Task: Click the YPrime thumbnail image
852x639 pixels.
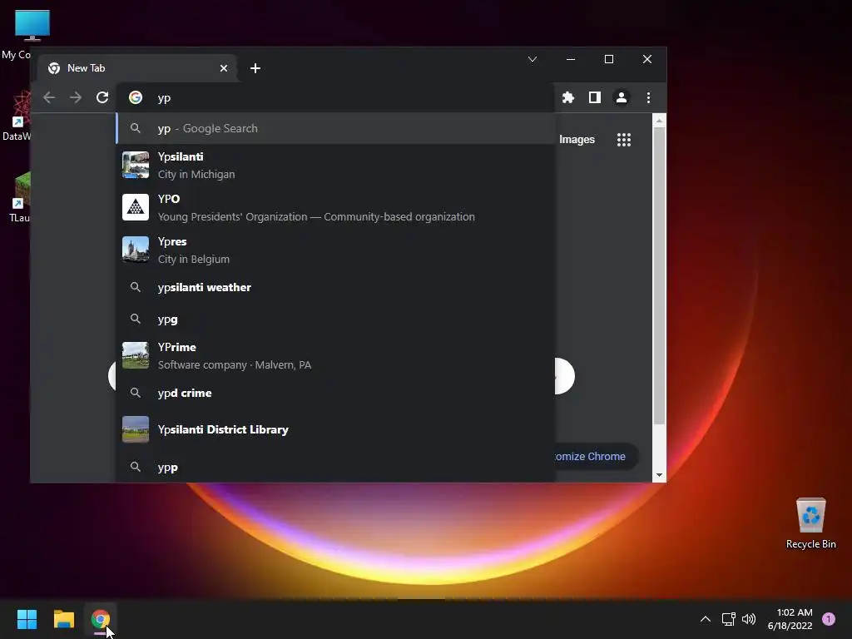Action: pyautogui.click(x=136, y=355)
